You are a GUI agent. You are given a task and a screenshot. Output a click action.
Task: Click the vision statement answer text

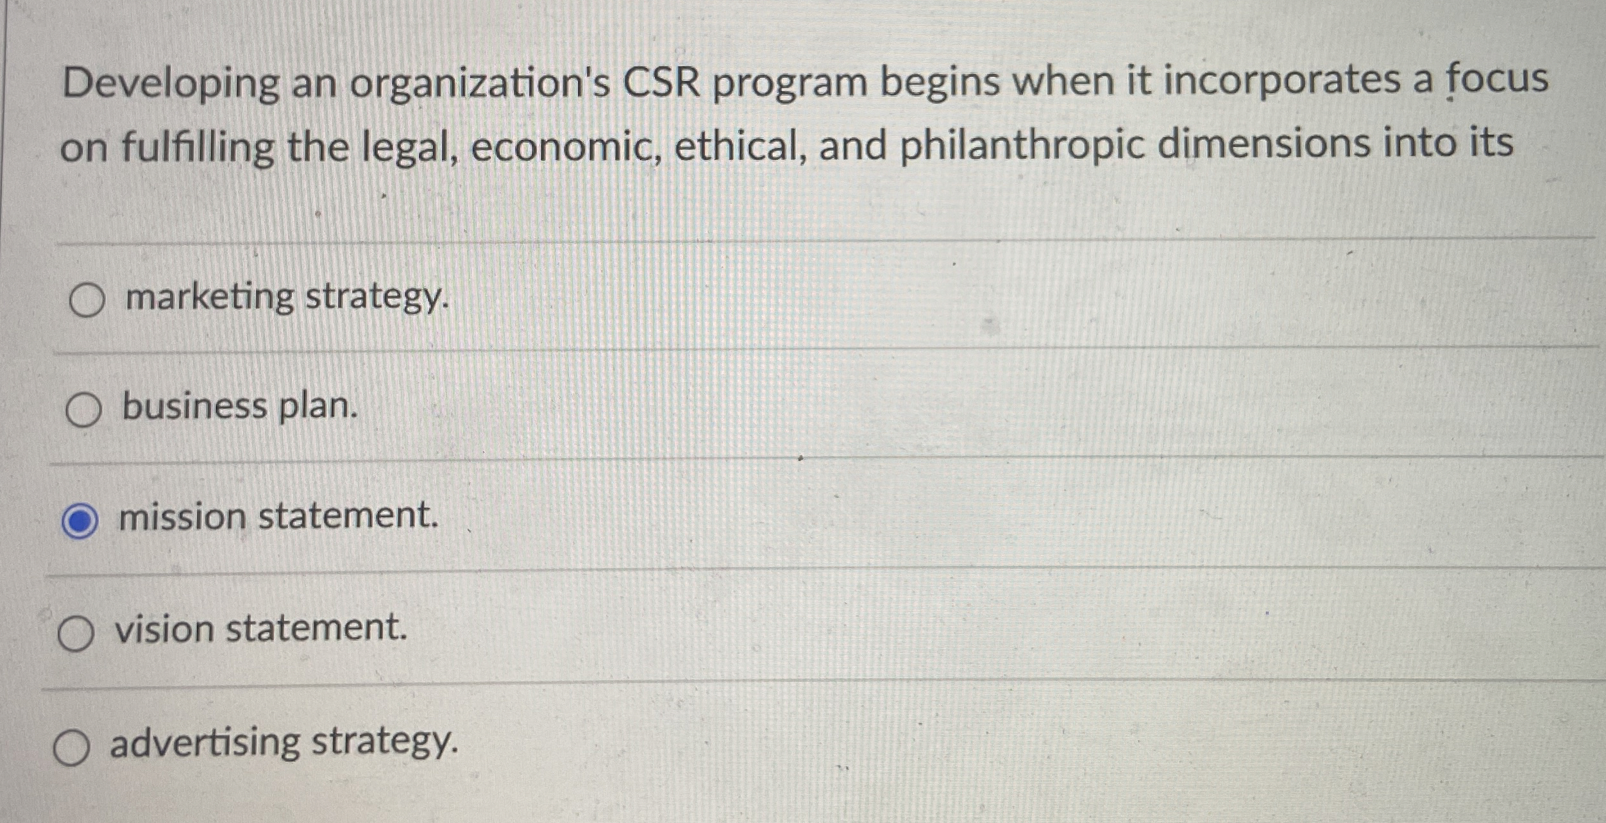[x=260, y=631]
